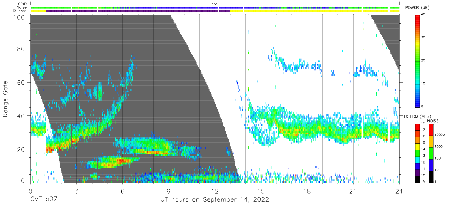The image size is (449, 207).
Task: Click the 60 tick on Range Gate axis
Action: click(x=21, y=83)
